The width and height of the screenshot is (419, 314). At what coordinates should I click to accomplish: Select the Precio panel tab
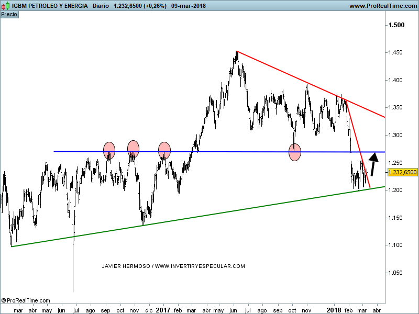click(9, 14)
